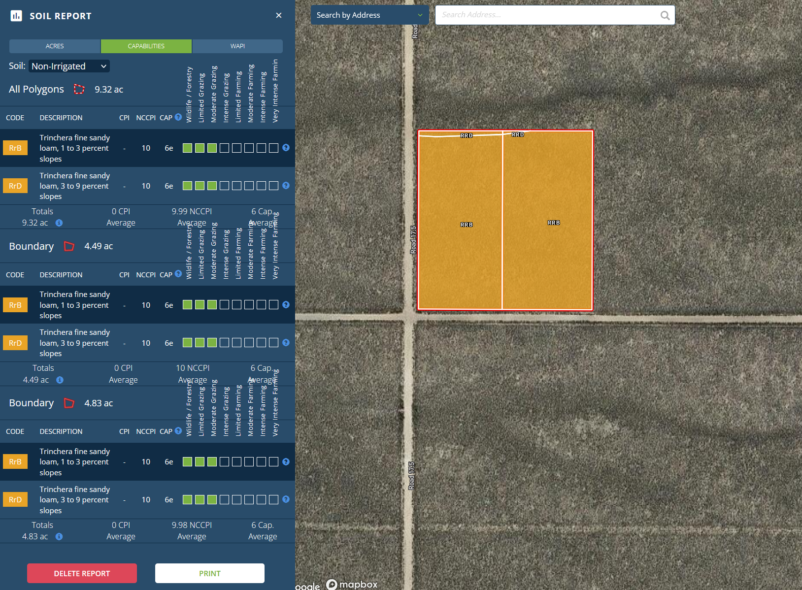The image size is (802, 590).
Task: Expand the Search by Address dropdown
Action: 369,15
